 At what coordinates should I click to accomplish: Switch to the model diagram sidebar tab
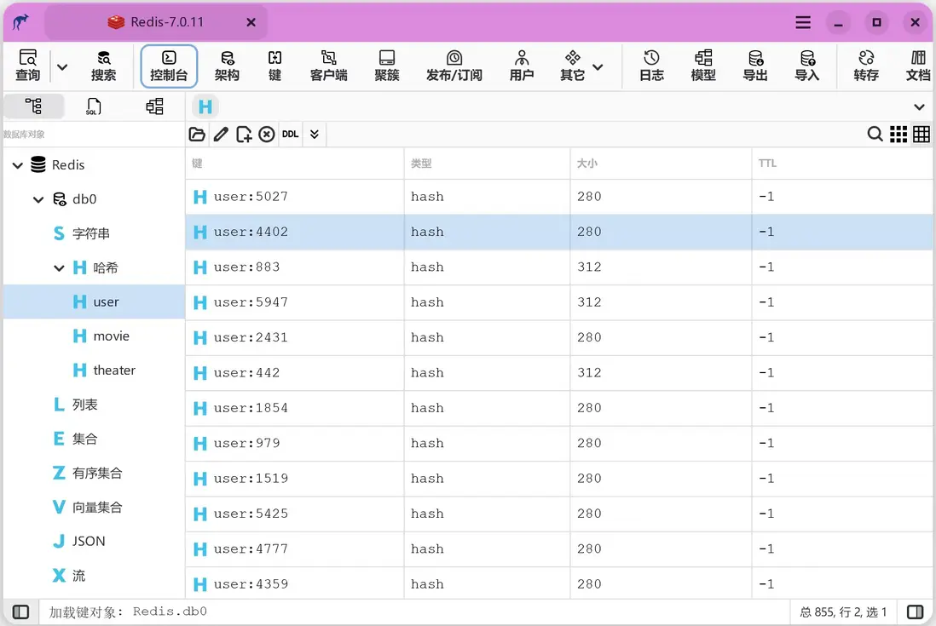tap(154, 106)
